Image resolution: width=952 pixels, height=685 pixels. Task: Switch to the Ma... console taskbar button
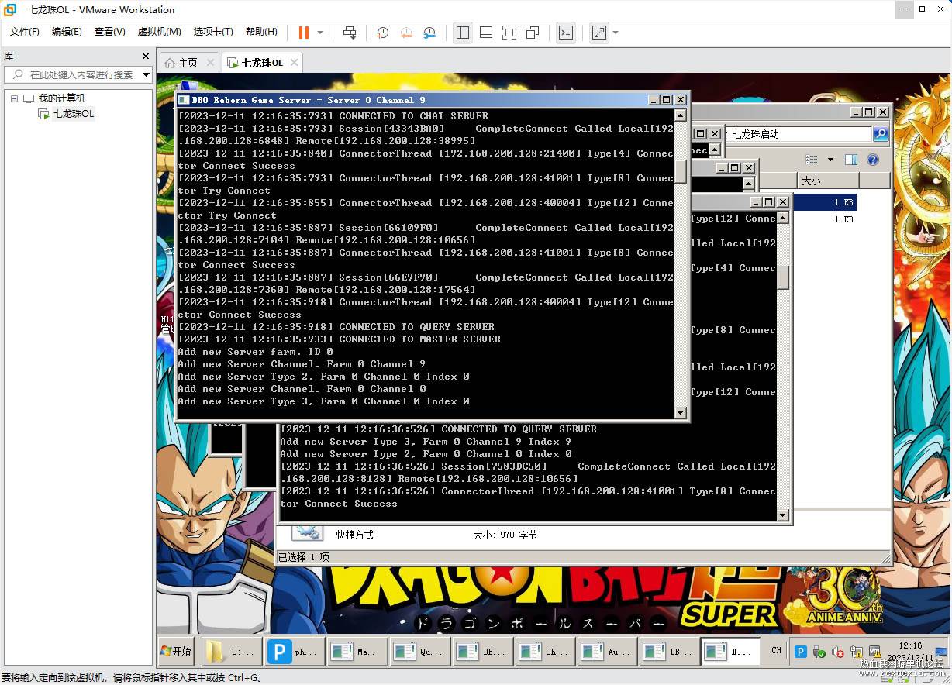click(355, 652)
